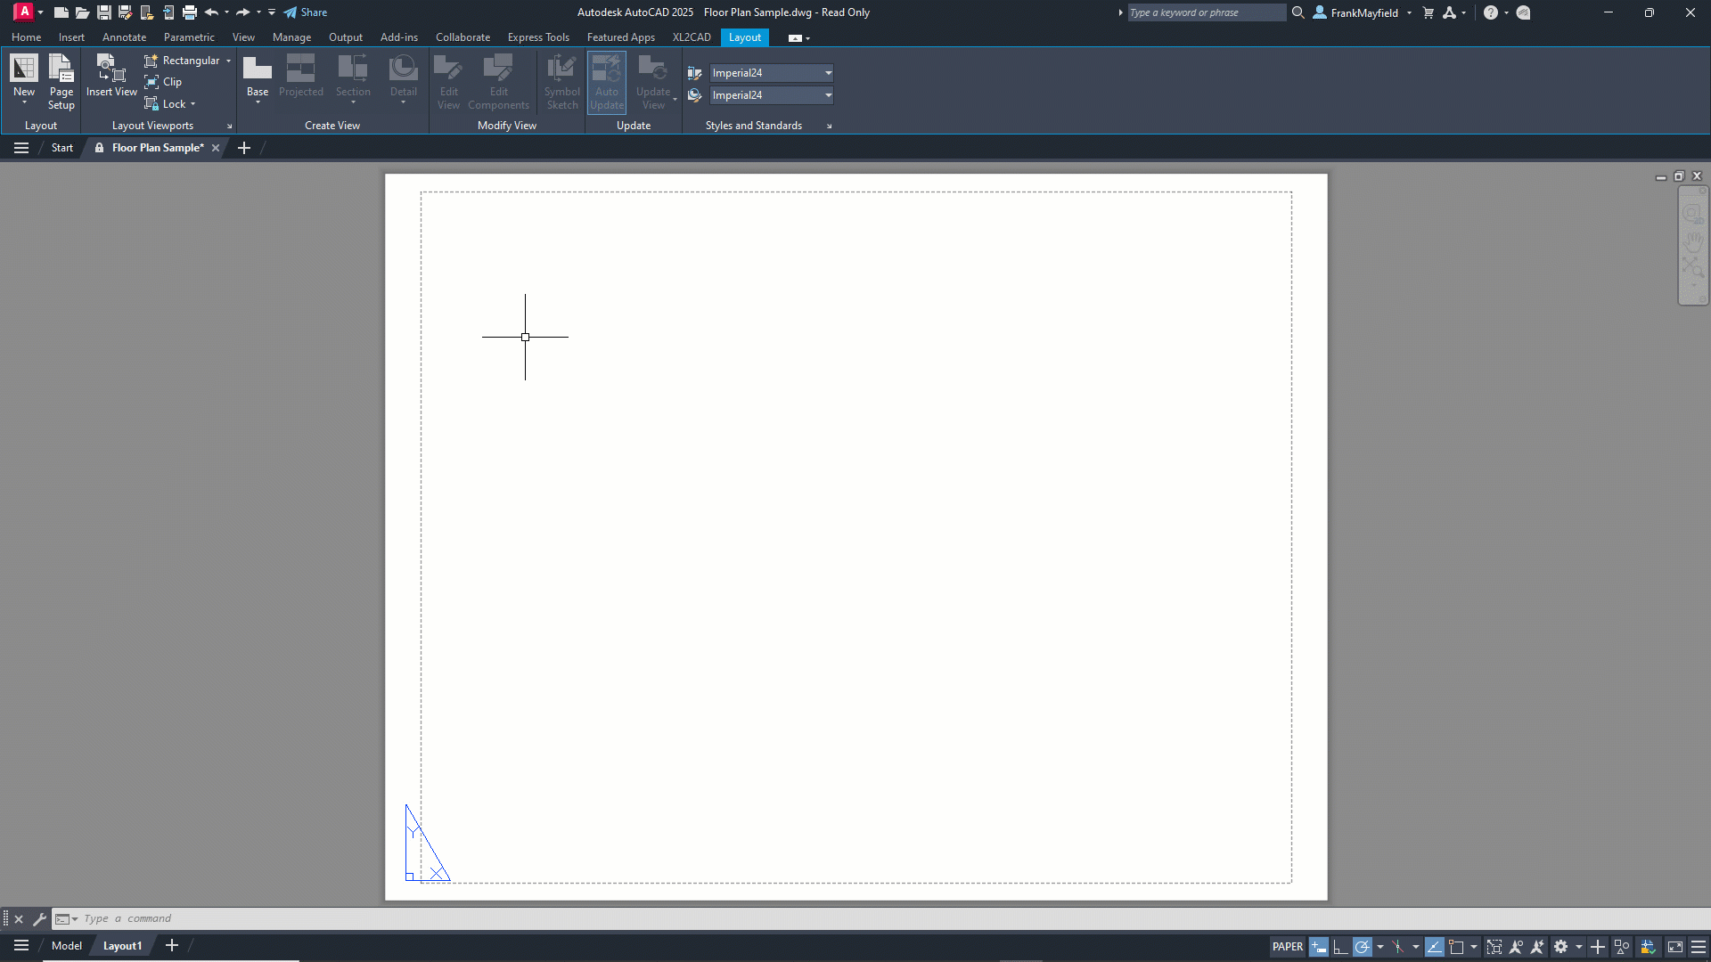
Task: Toggle Ortho mode in status bar
Action: point(1340,947)
